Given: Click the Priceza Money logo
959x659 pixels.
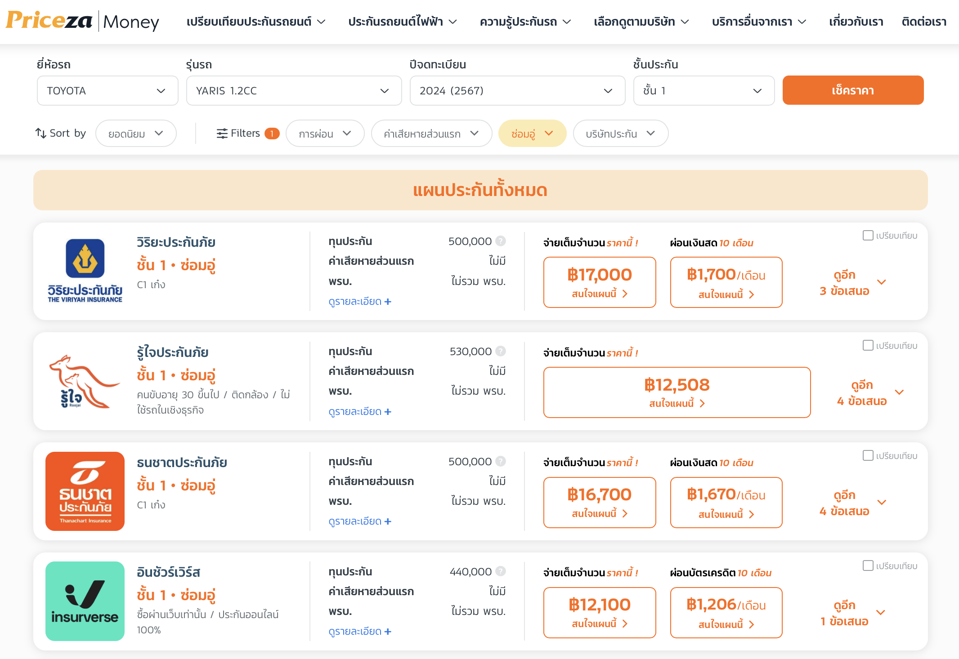Looking at the screenshot, I should point(82,21).
